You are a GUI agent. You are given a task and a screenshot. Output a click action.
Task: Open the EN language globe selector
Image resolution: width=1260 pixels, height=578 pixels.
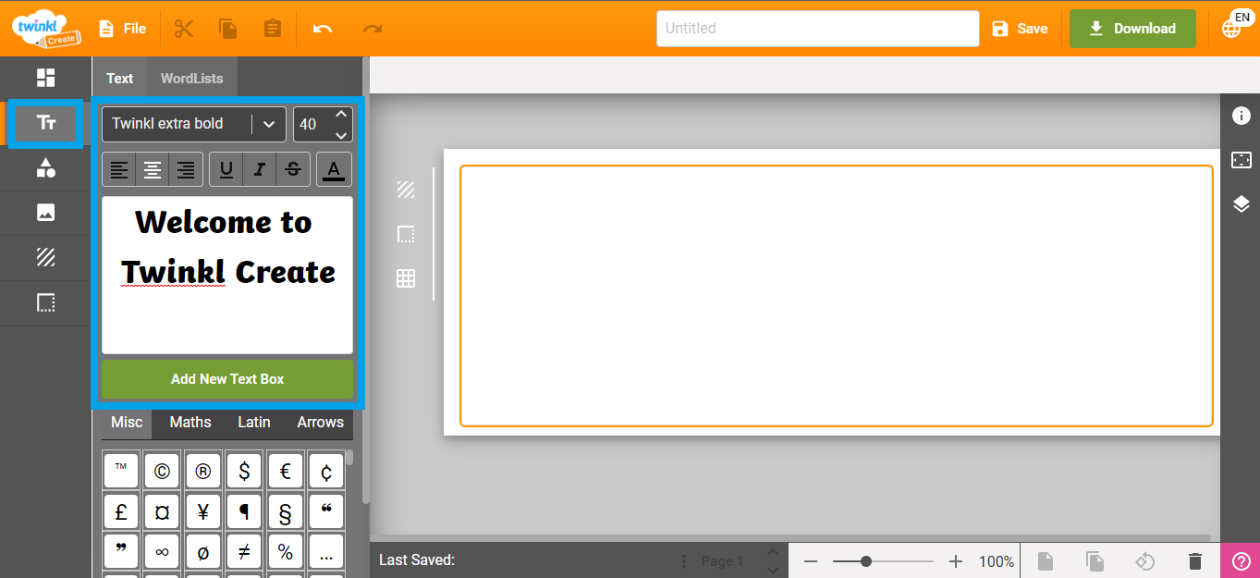[x=1234, y=26]
